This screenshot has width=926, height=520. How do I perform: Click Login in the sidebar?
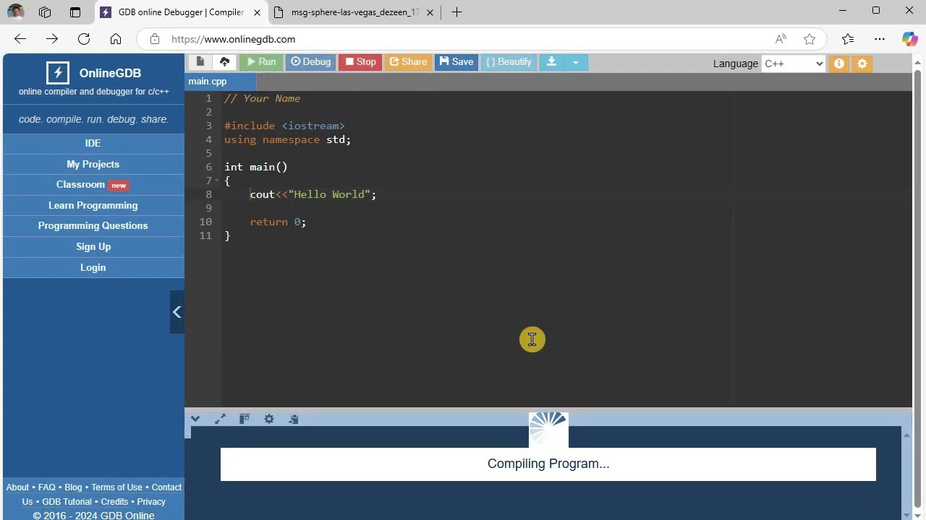tap(93, 267)
